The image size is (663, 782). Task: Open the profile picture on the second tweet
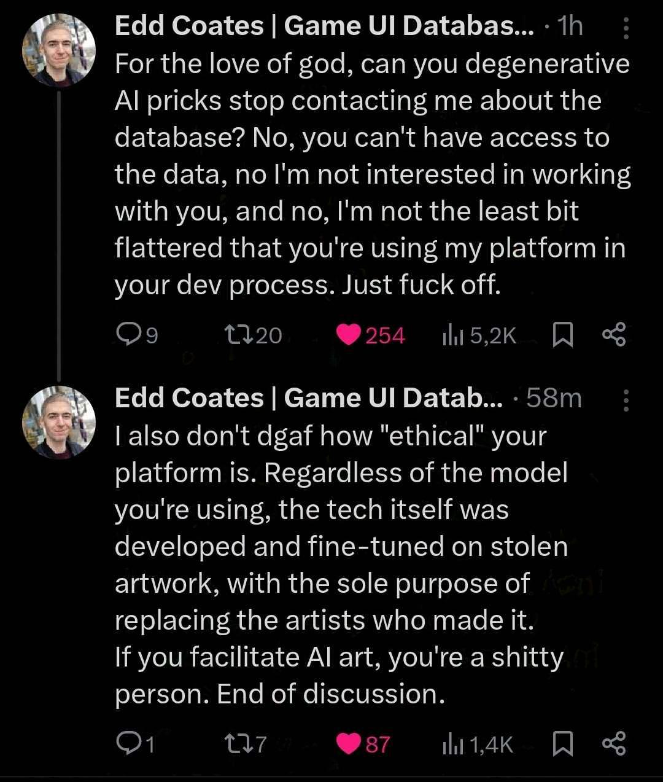click(59, 422)
